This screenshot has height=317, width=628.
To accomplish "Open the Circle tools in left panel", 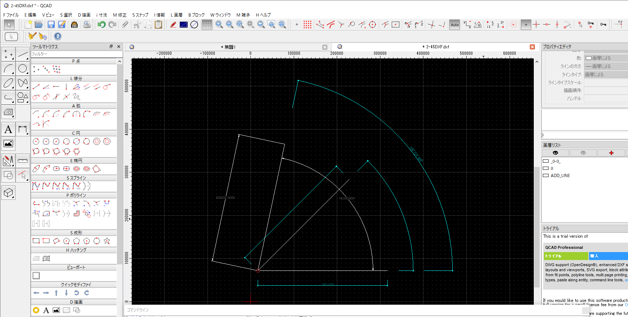I will coord(23,69).
